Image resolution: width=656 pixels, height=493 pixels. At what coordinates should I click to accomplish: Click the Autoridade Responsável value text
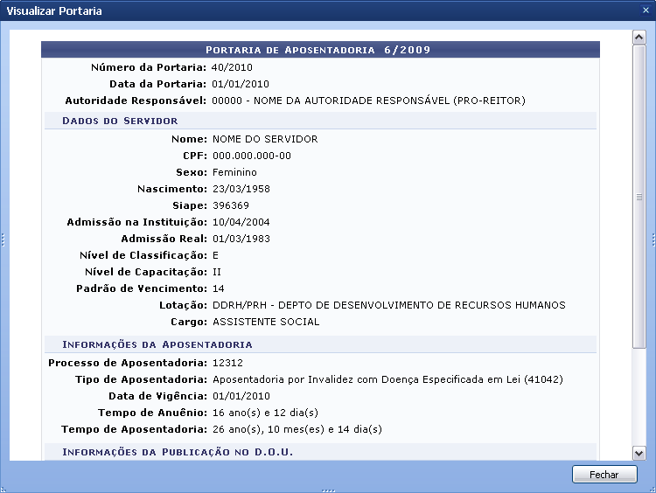click(x=368, y=101)
